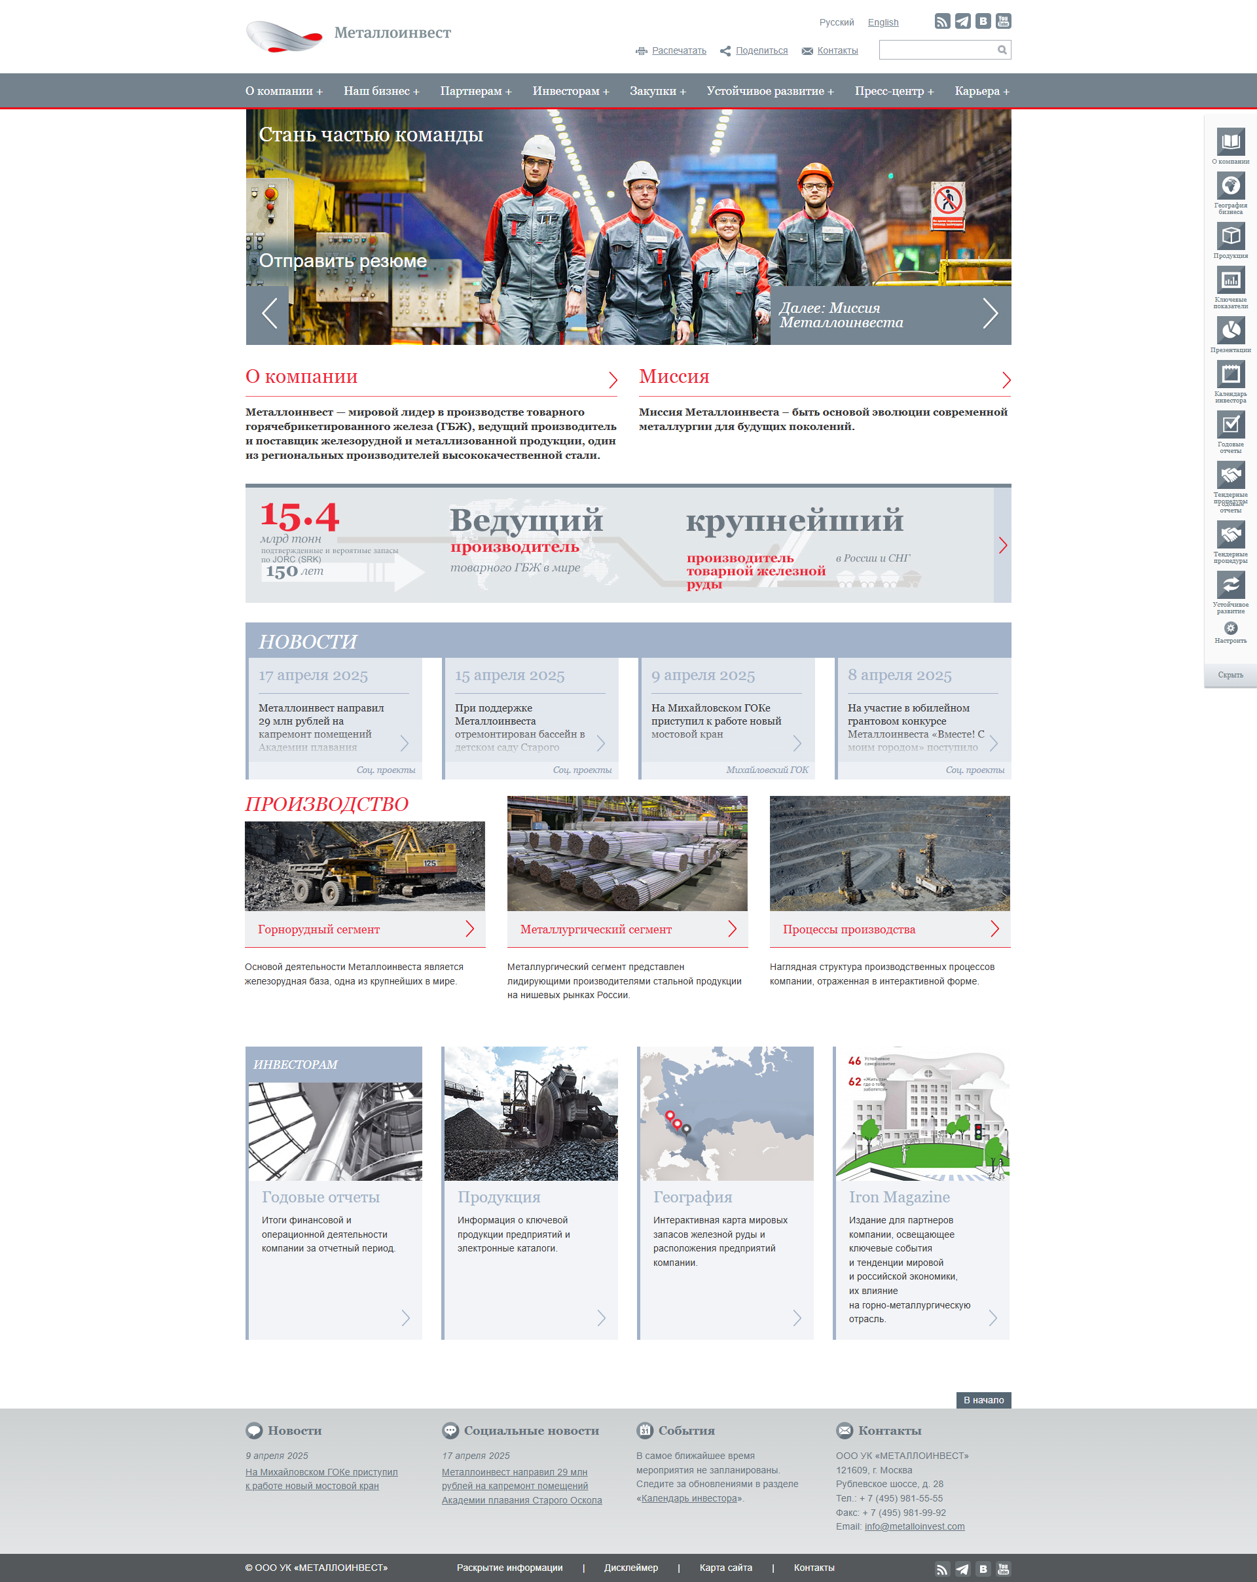Open Закупки + menu item
Image resolution: width=1257 pixels, height=1582 pixels.
[x=657, y=91]
